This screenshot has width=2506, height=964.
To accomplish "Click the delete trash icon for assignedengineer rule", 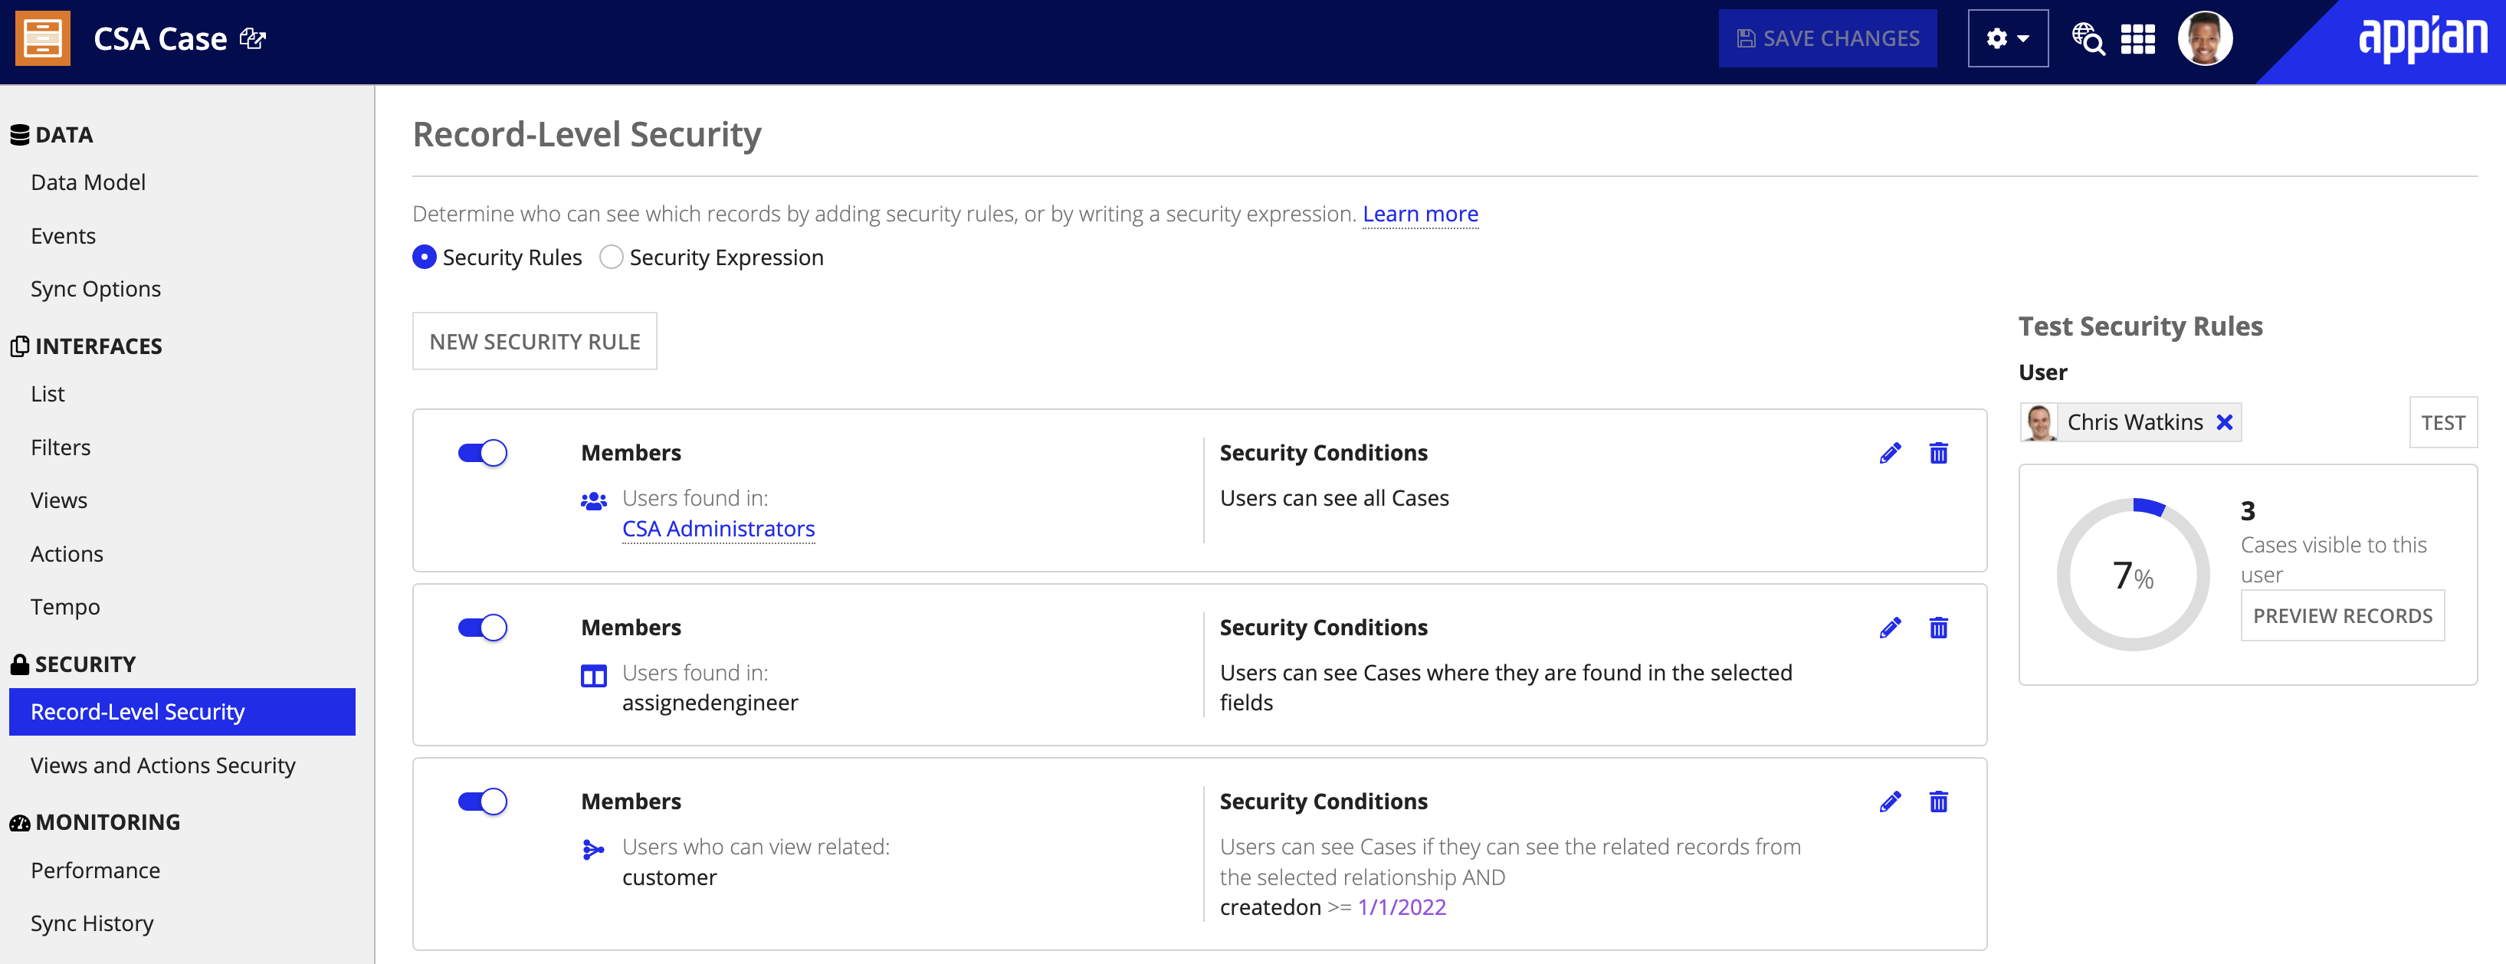I will pyautogui.click(x=1942, y=627).
